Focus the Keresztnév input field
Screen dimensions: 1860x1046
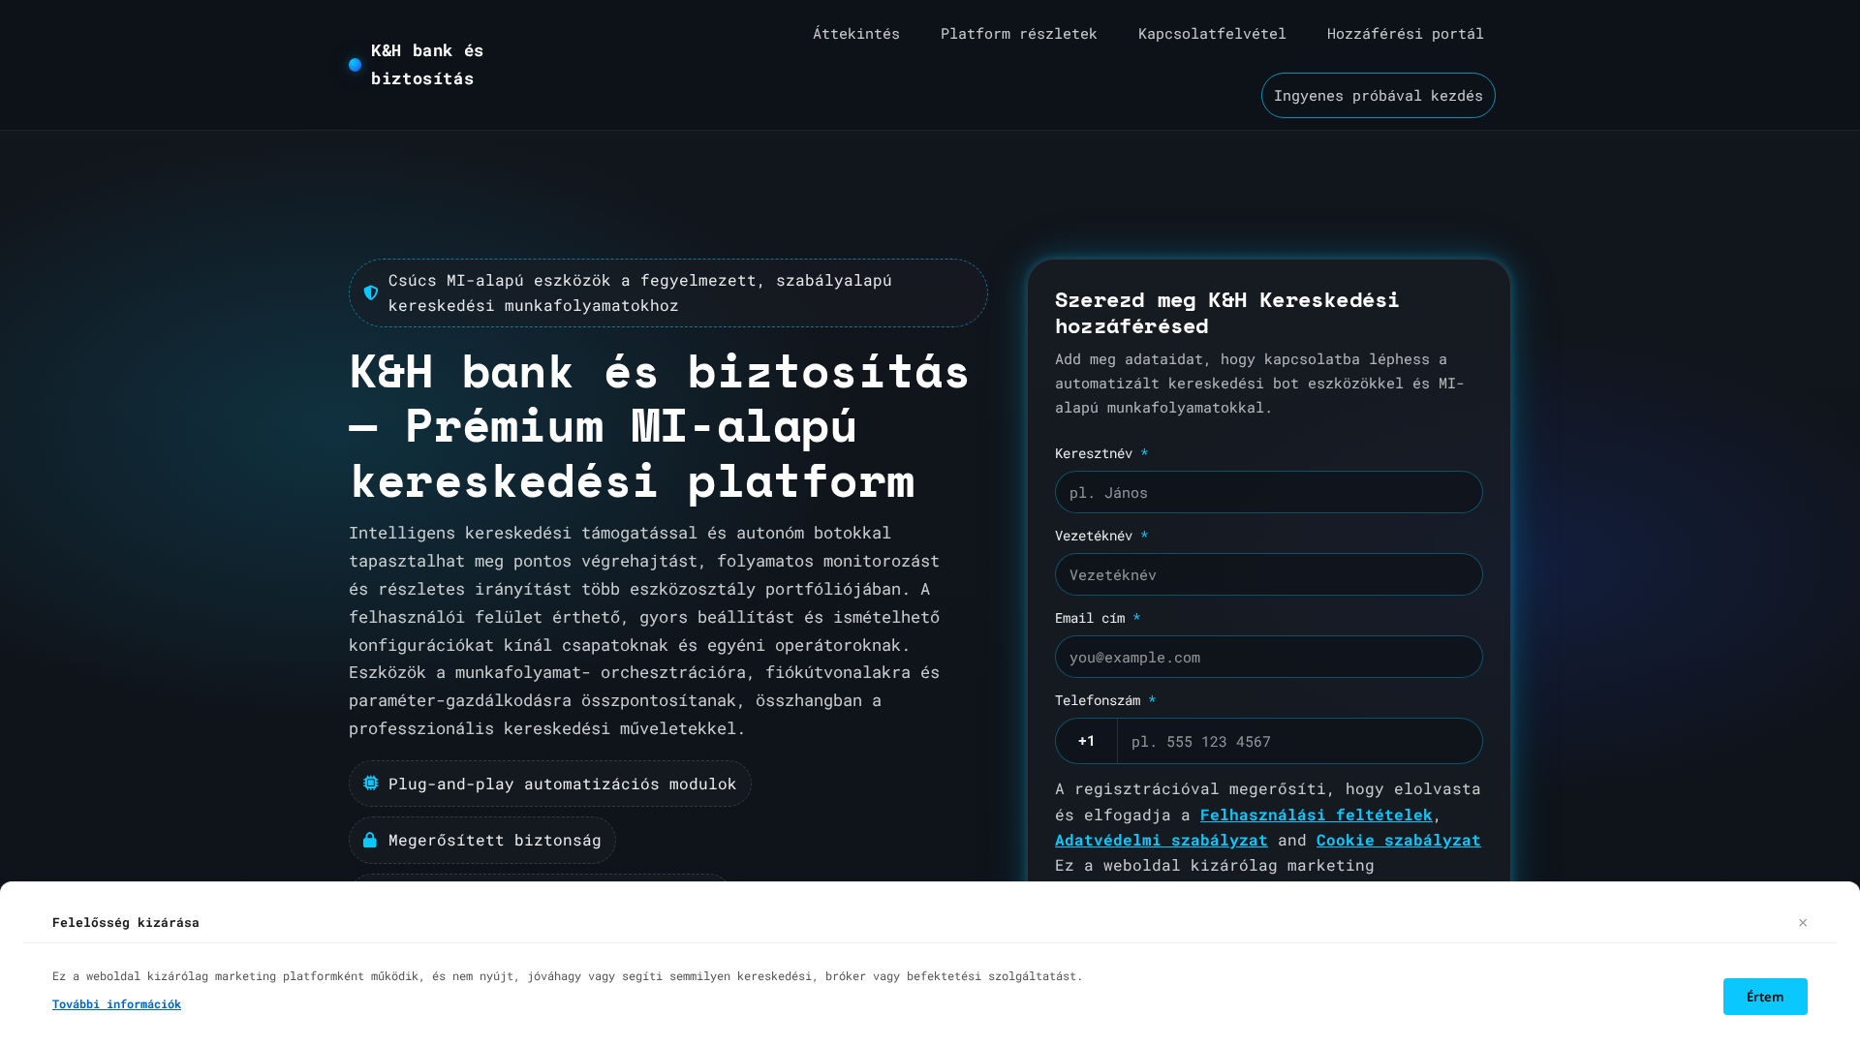point(1269,492)
